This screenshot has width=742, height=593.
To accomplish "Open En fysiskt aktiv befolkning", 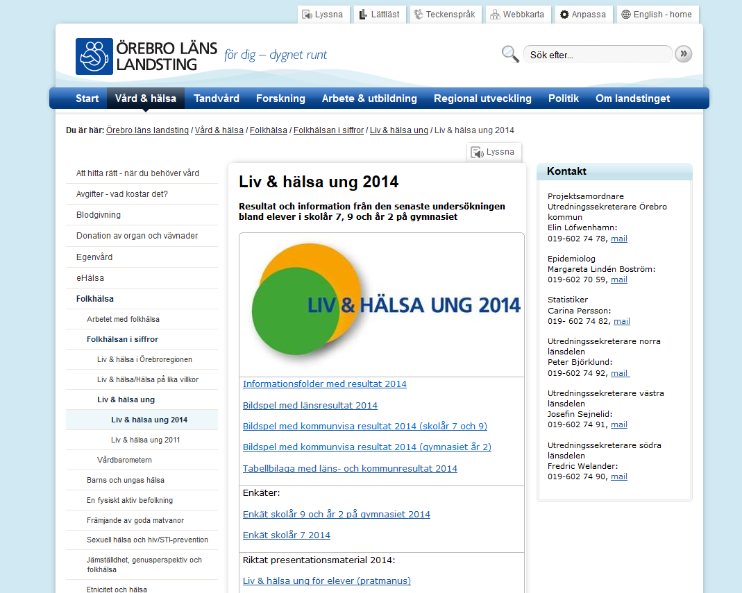I will pyautogui.click(x=142, y=500).
